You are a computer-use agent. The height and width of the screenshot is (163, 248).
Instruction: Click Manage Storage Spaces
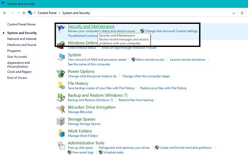click(84, 124)
